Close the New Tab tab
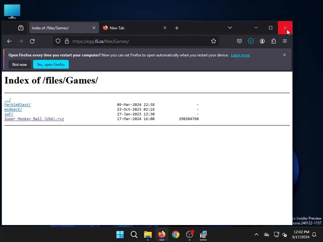323x242 pixels. coord(165,28)
